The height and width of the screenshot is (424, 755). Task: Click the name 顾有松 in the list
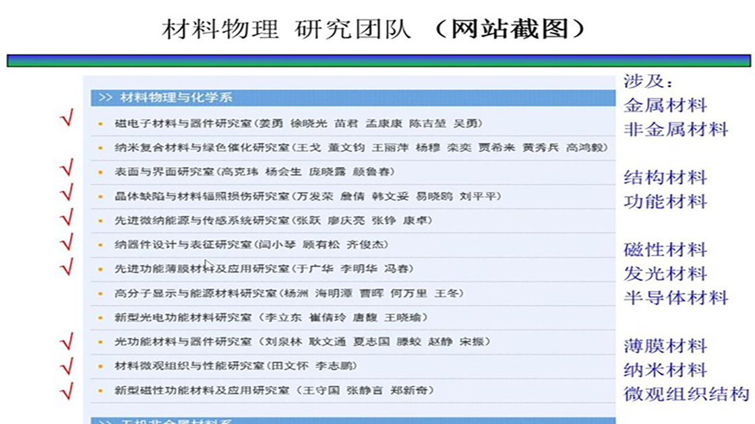pos(321,244)
